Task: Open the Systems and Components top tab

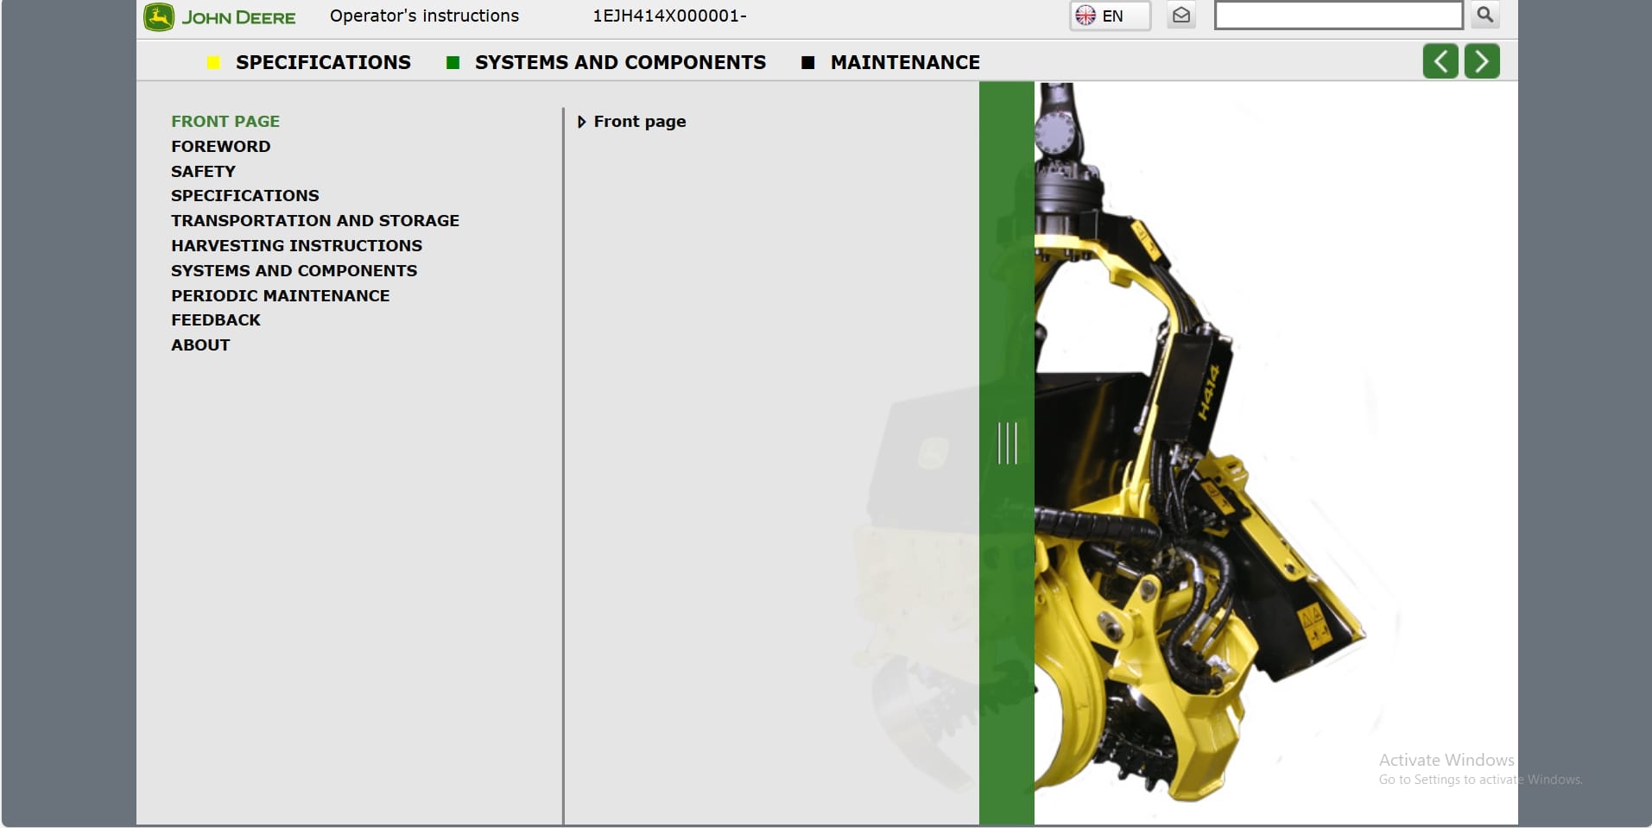Action: [620, 62]
